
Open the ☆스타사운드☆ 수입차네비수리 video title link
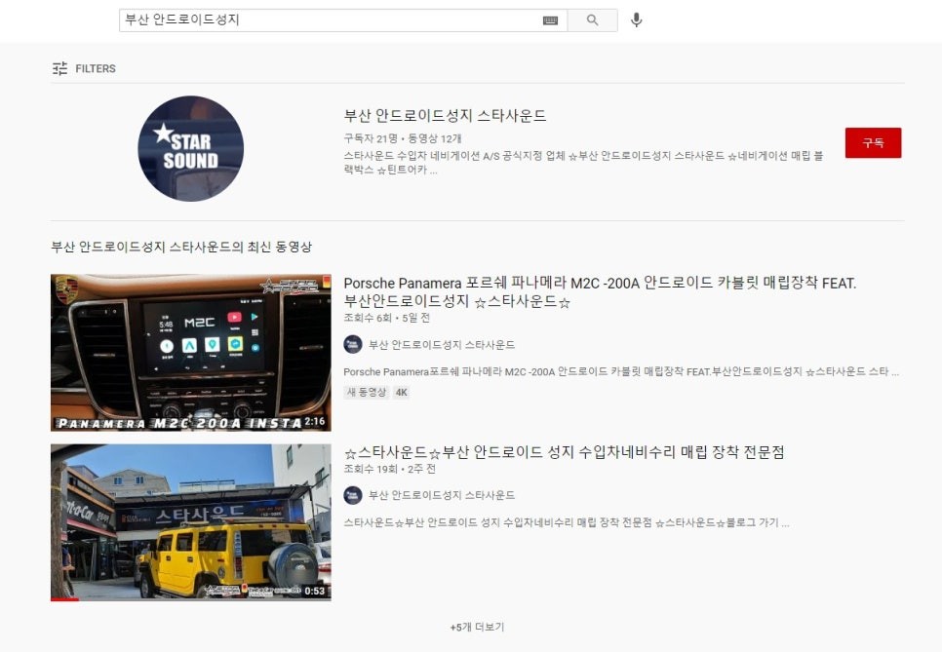coord(568,451)
